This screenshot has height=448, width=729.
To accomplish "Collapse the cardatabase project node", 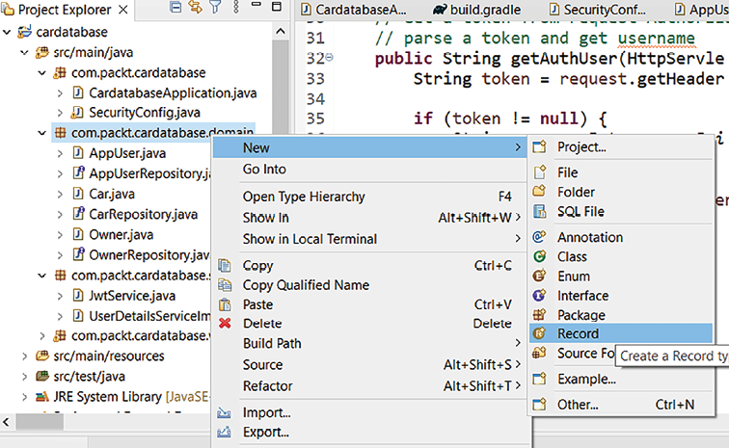I will pyautogui.click(x=8, y=32).
